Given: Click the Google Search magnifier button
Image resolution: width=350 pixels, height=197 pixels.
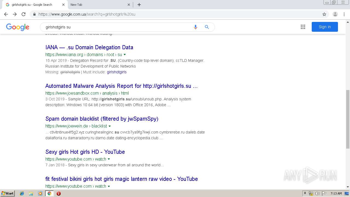Looking at the screenshot, I should pos(207,27).
